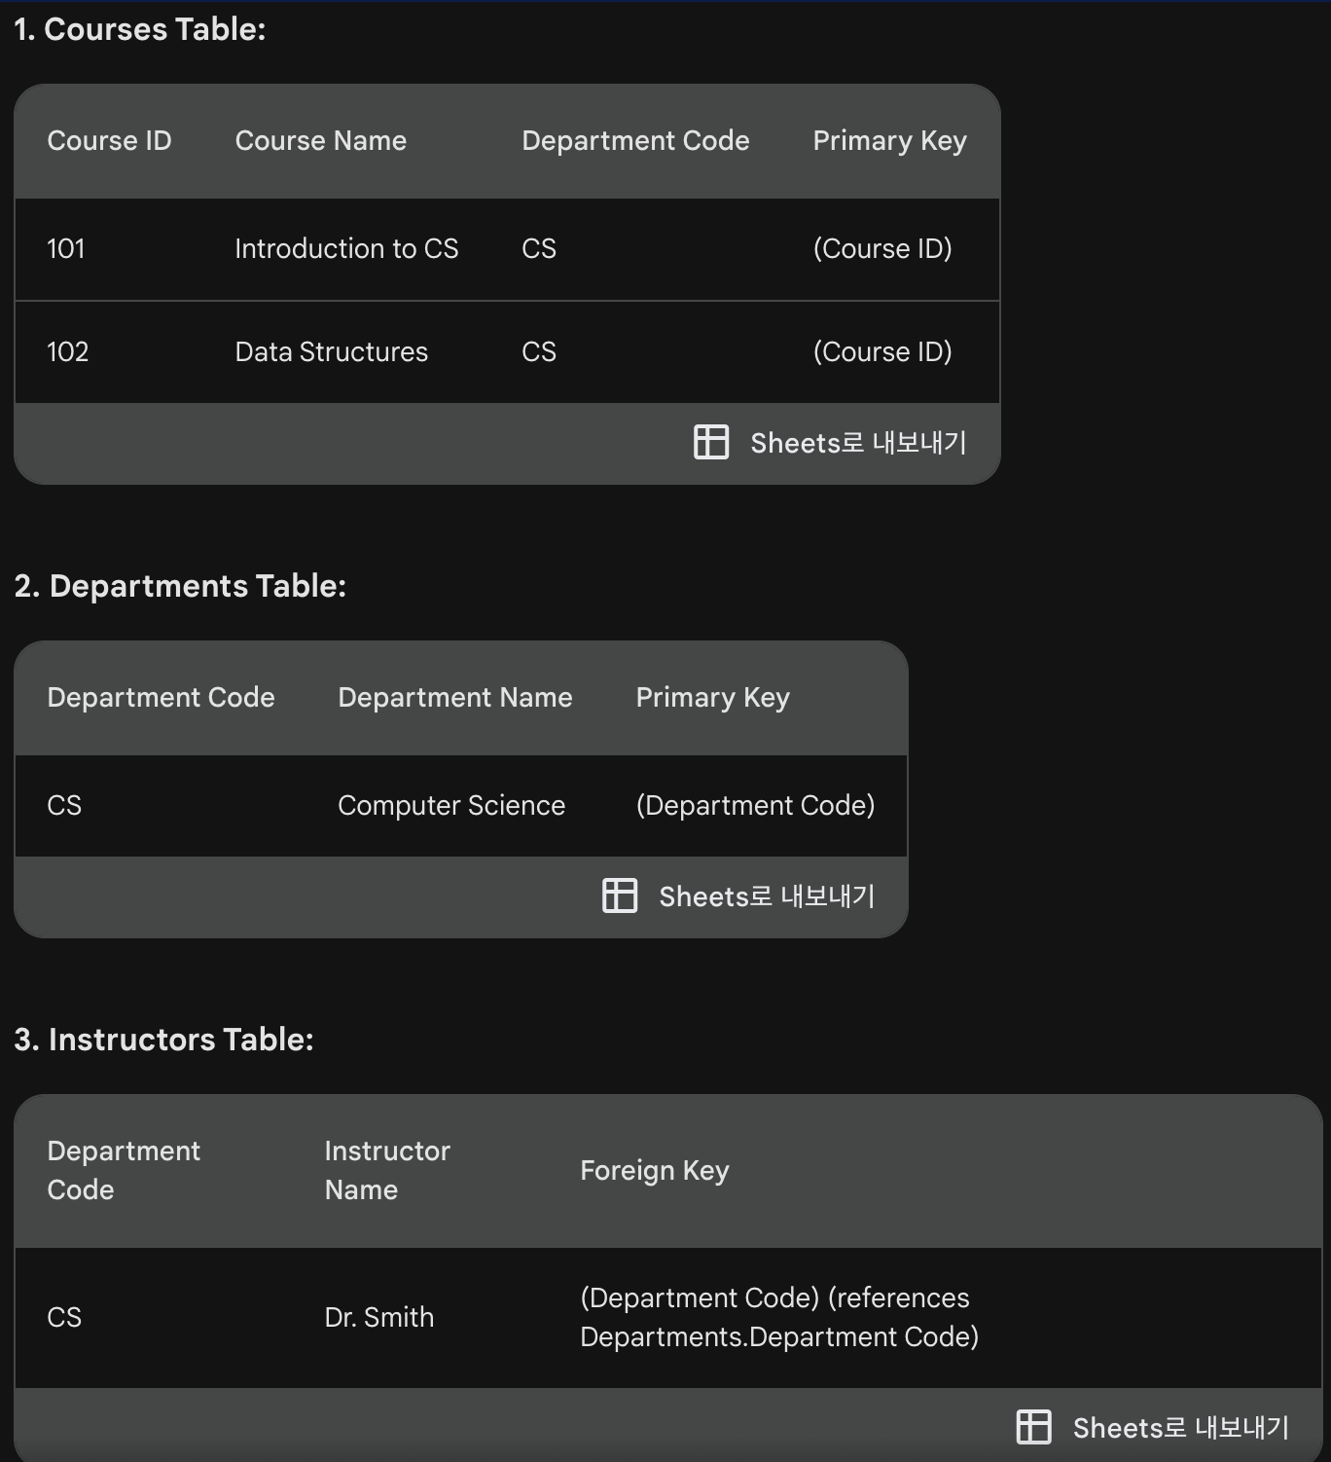Click the 'CS' cell in the 101 row

[539, 249]
